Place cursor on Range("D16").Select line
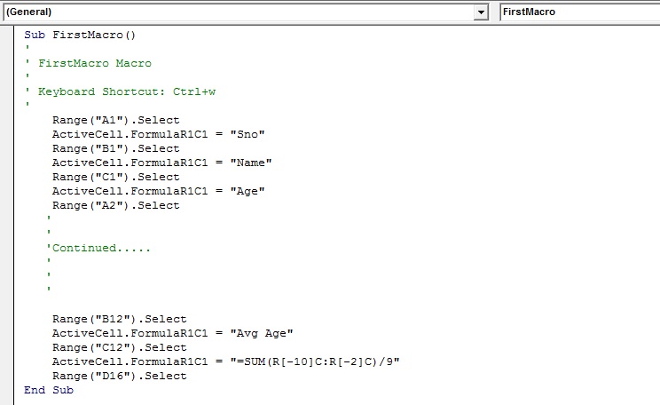 click(120, 376)
